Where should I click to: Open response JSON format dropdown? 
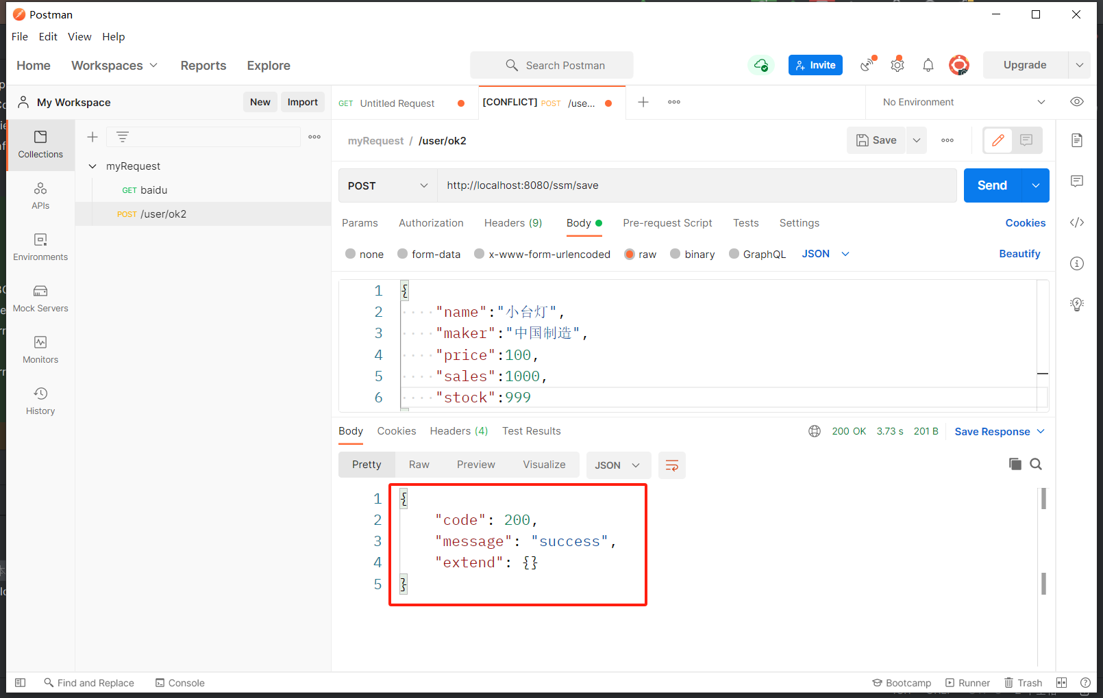point(617,465)
